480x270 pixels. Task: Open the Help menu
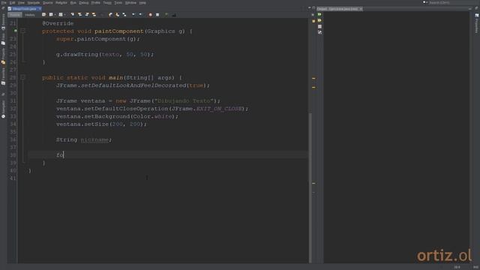142,3
